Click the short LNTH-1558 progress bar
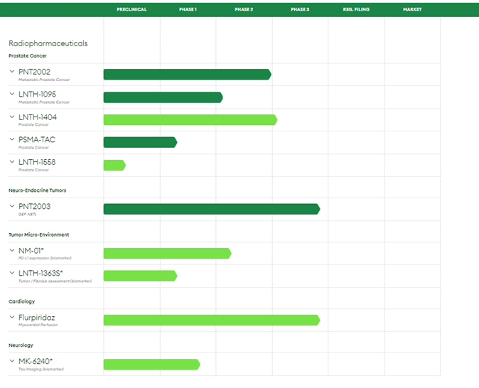The height and width of the screenshot is (388, 479). pos(114,166)
